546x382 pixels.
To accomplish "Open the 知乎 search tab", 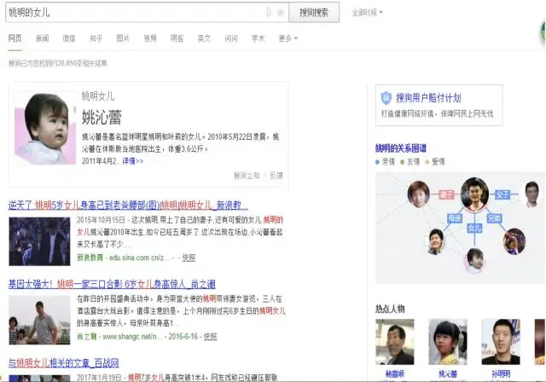I will point(96,38).
